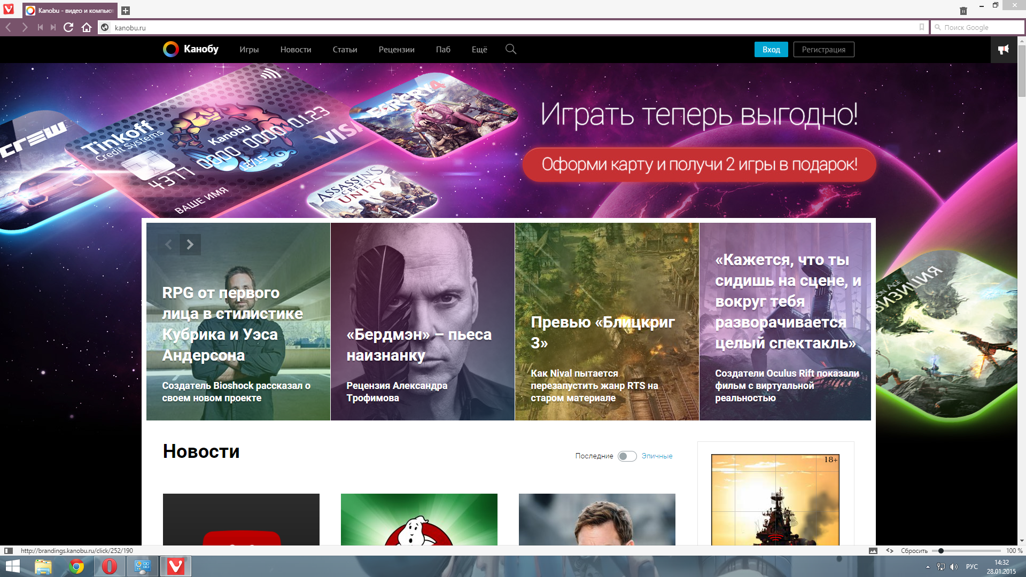Open the site search magnifier icon
Screen dimensions: 1026x577
coord(511,49)
